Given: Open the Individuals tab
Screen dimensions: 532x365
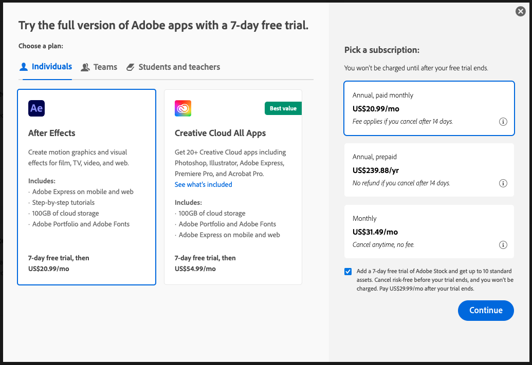Looking at the screenshot, I should pyautogui.click(x=46, y=67).
